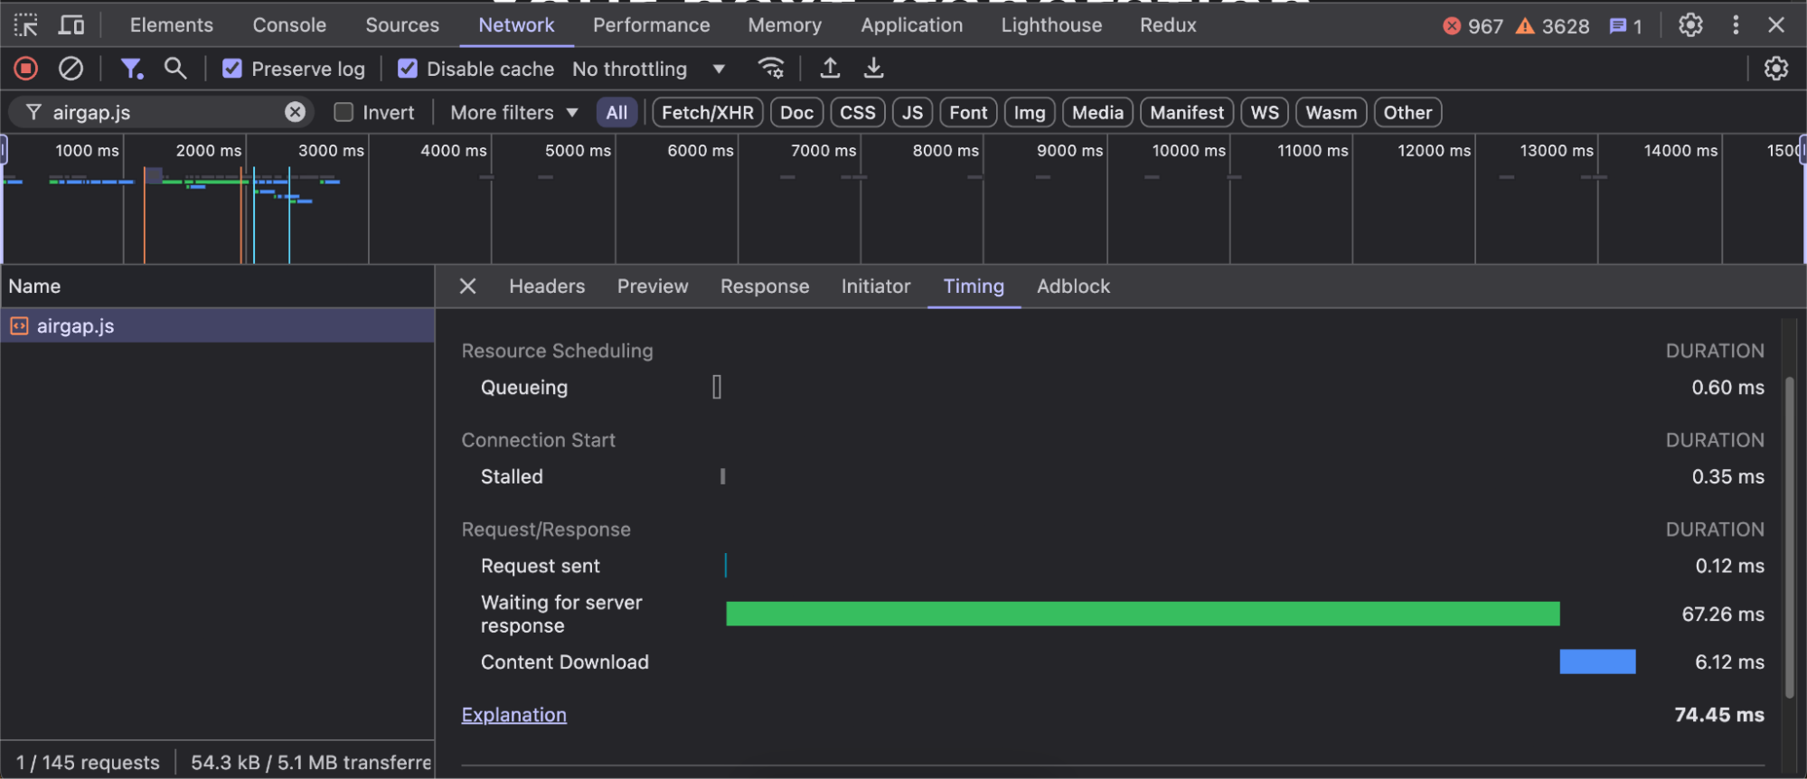Open the Response tab of request

point(765,286)
